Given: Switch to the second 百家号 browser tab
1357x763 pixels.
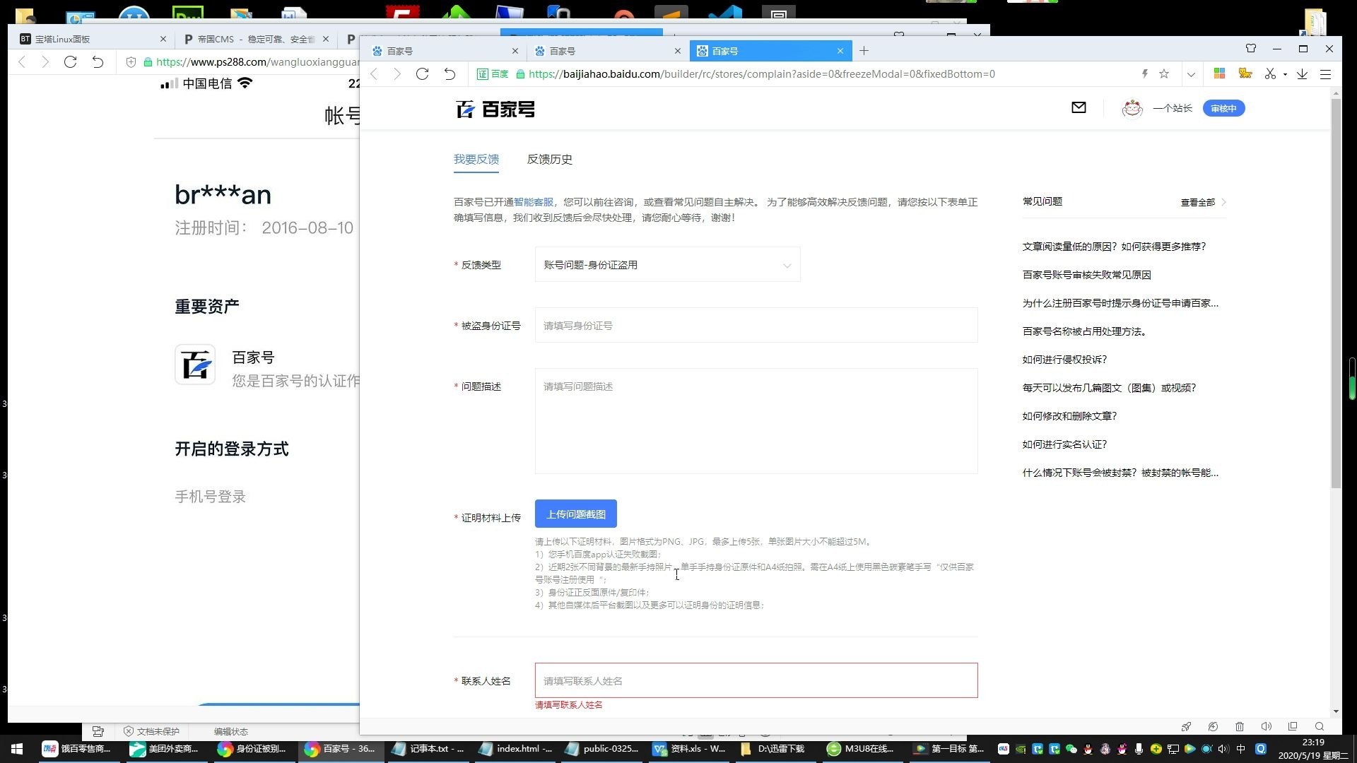Looking at the screenshot, I should 608,51.
